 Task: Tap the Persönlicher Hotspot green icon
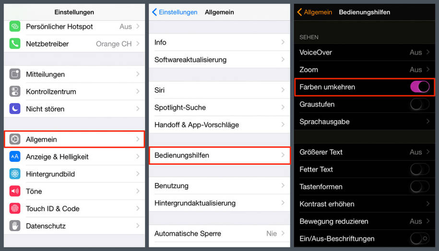(x=15, y=26)
